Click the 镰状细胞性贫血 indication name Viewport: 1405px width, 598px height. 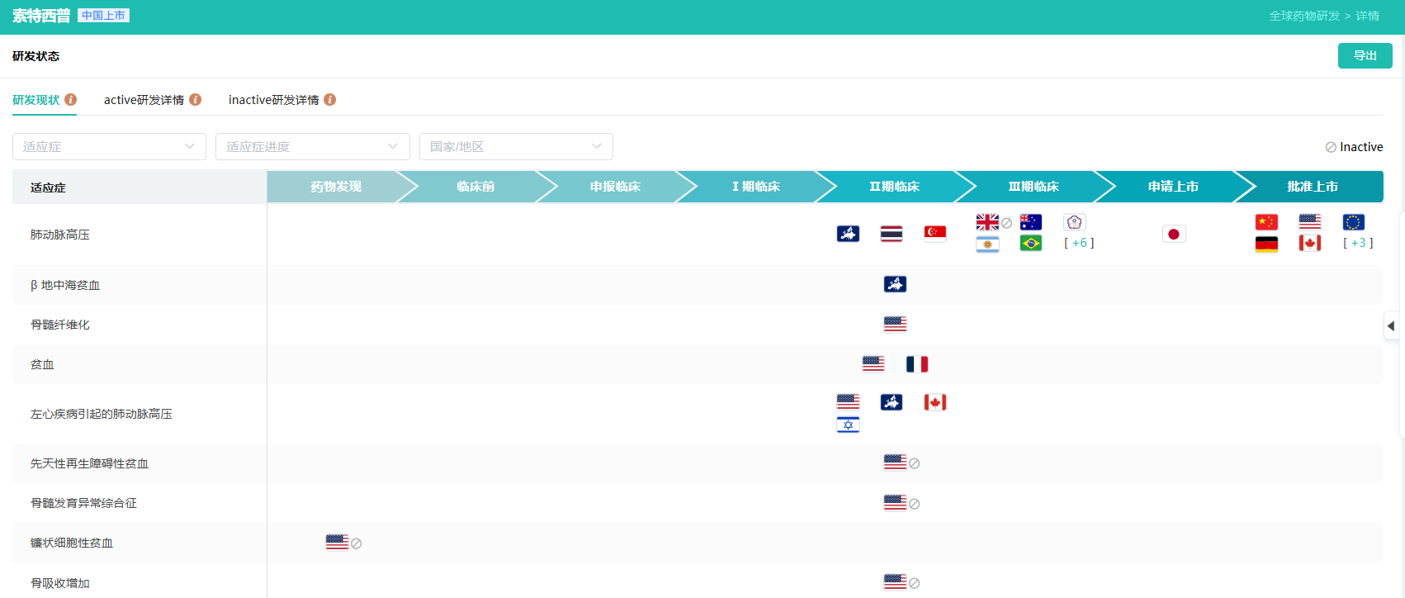72,543
